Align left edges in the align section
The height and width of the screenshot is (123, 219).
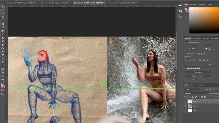pyautogui.click(x=186, y=60)
